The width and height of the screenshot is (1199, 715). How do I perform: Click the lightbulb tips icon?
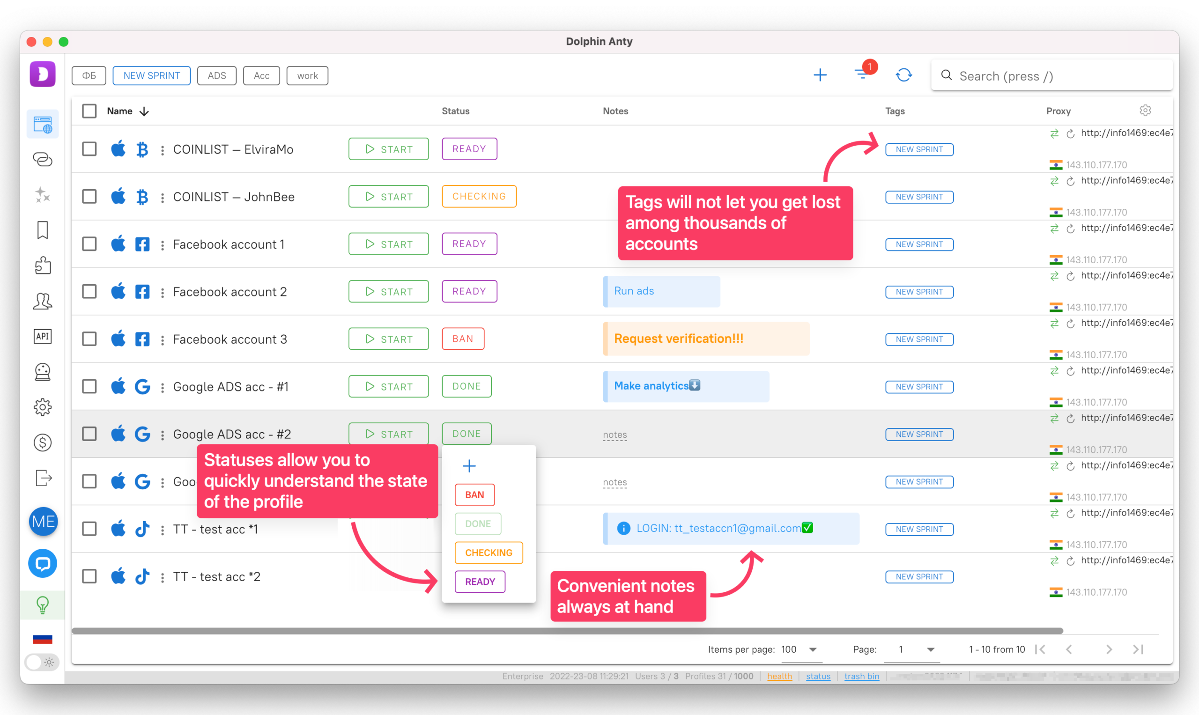(x=43, y=605)
